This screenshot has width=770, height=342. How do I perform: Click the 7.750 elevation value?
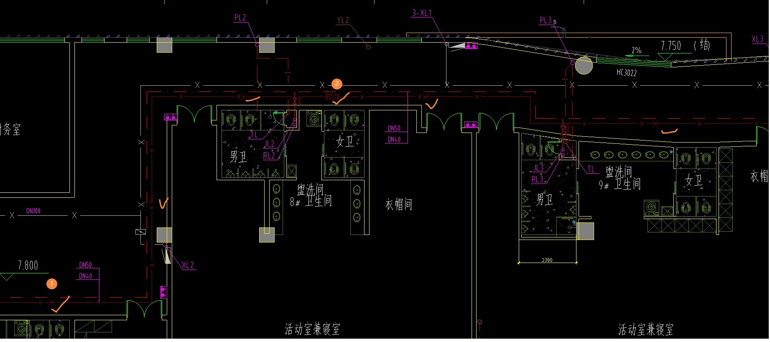point(671,46)
